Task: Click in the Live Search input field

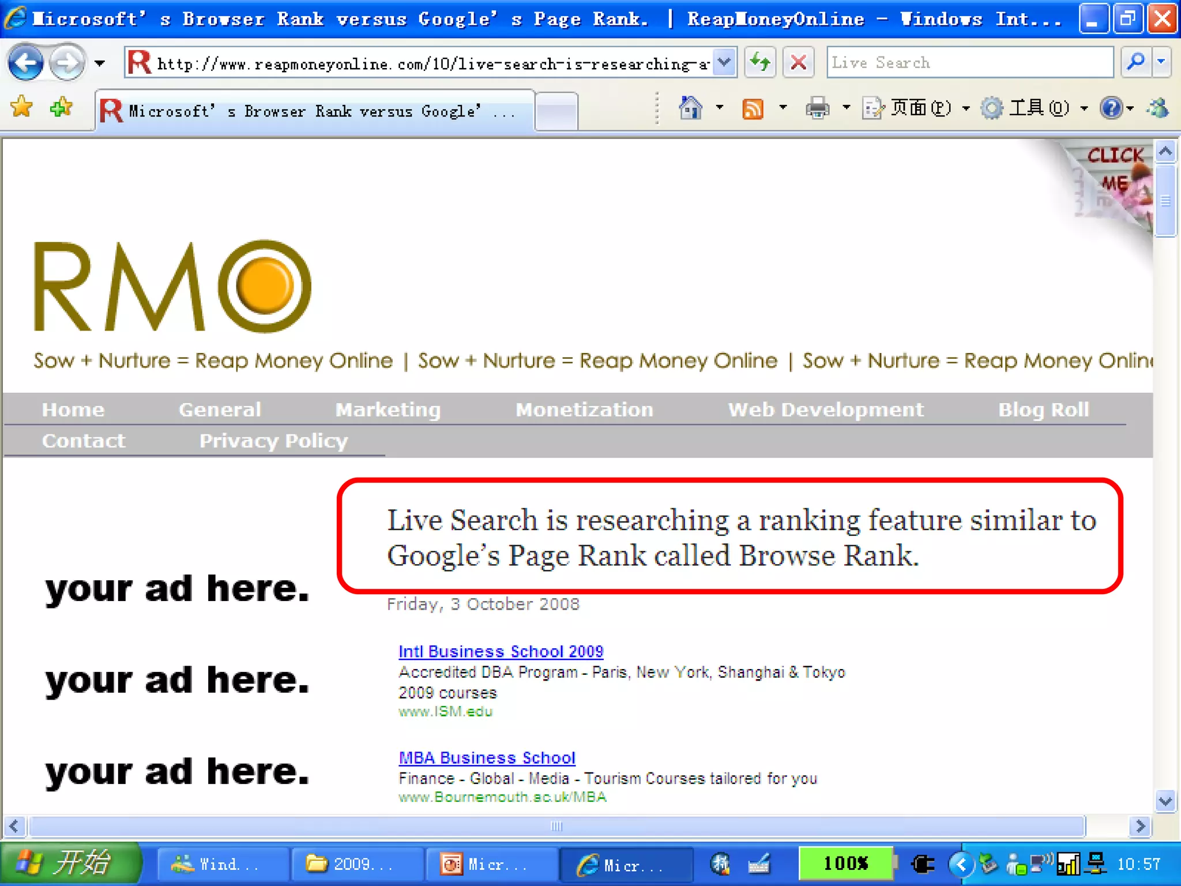Action: pos(969,62)
